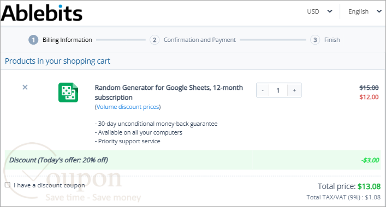Screen dimensions: 386x207
Task: Select step 3 Finish
Action: pyautogui.click(x=325, y=40)
